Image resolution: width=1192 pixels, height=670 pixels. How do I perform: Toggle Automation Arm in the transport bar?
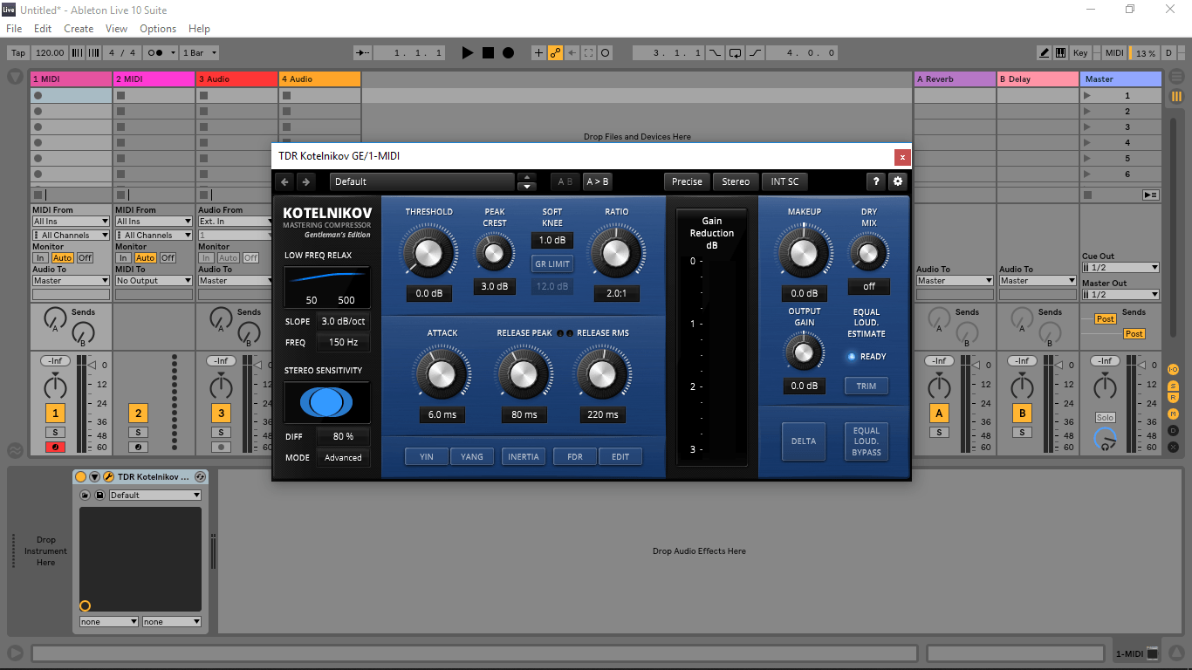[x=555, y=53]
